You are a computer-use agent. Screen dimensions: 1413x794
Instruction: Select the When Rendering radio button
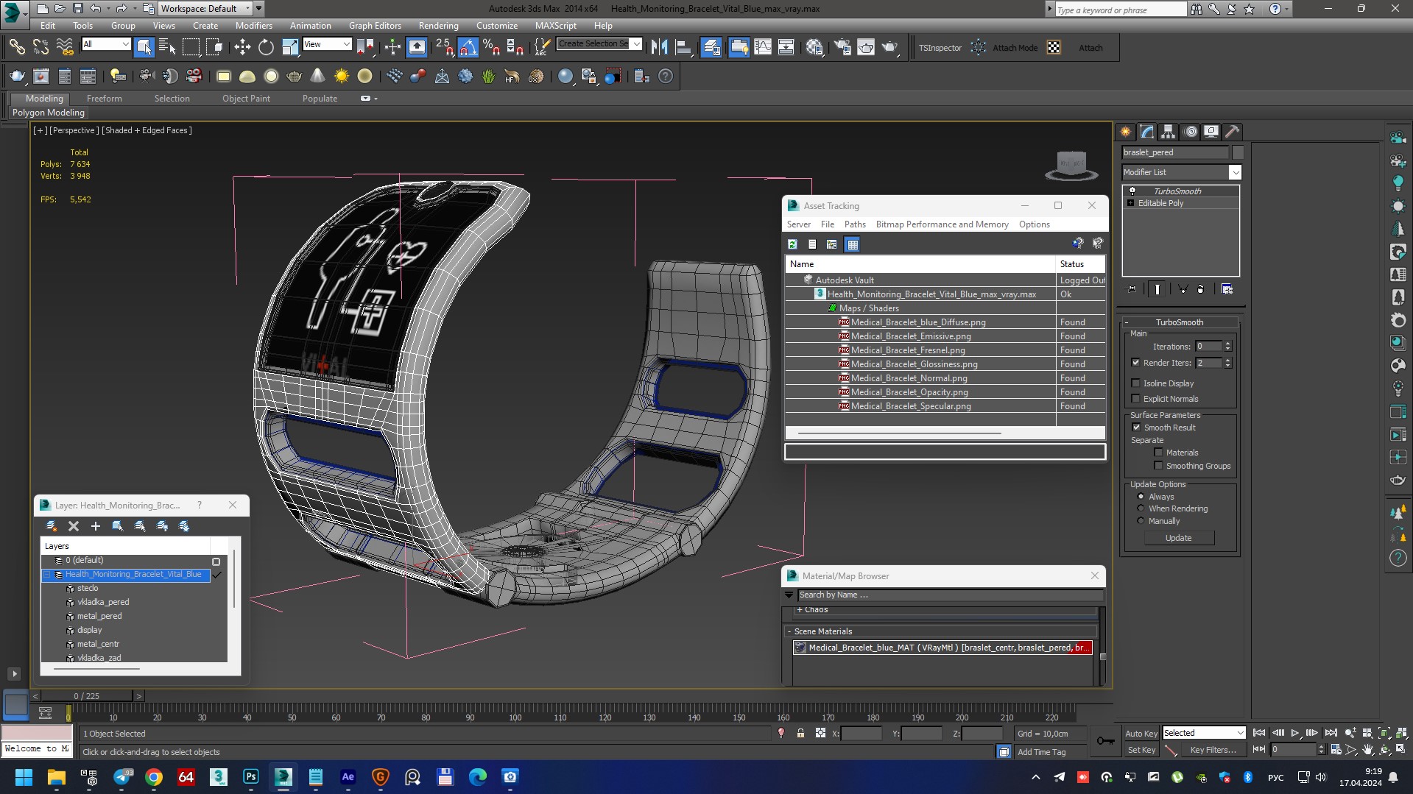pyautogui.click(x=1141, y=508)
